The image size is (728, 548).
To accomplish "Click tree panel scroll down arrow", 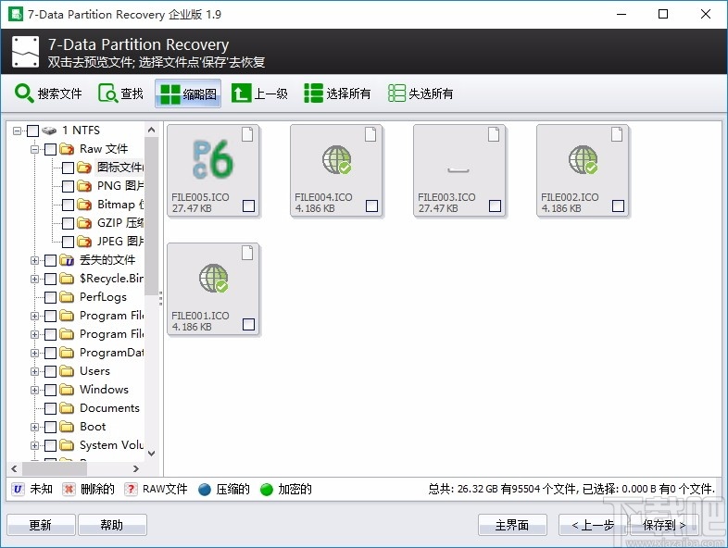I will click(151, 454).
